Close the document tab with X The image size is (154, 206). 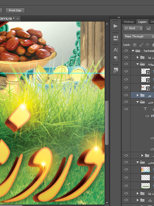[x=18, y=19]
